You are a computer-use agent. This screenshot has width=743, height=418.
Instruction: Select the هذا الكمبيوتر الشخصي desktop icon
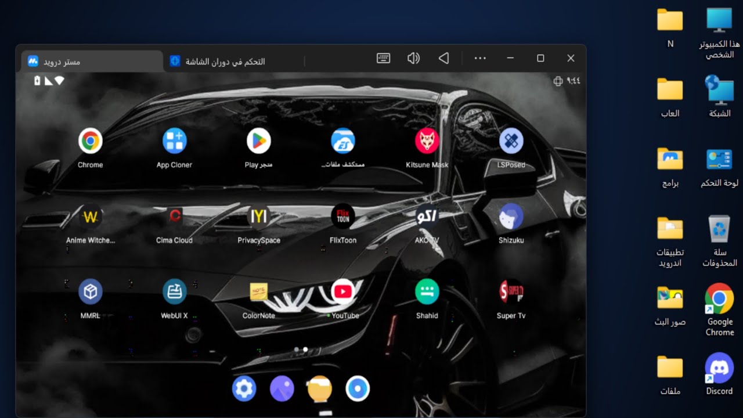coord(720,34)
